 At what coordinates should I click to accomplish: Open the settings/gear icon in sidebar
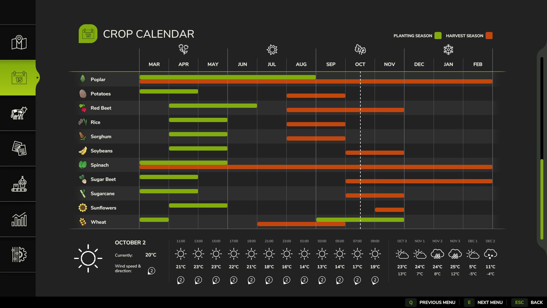19,254
